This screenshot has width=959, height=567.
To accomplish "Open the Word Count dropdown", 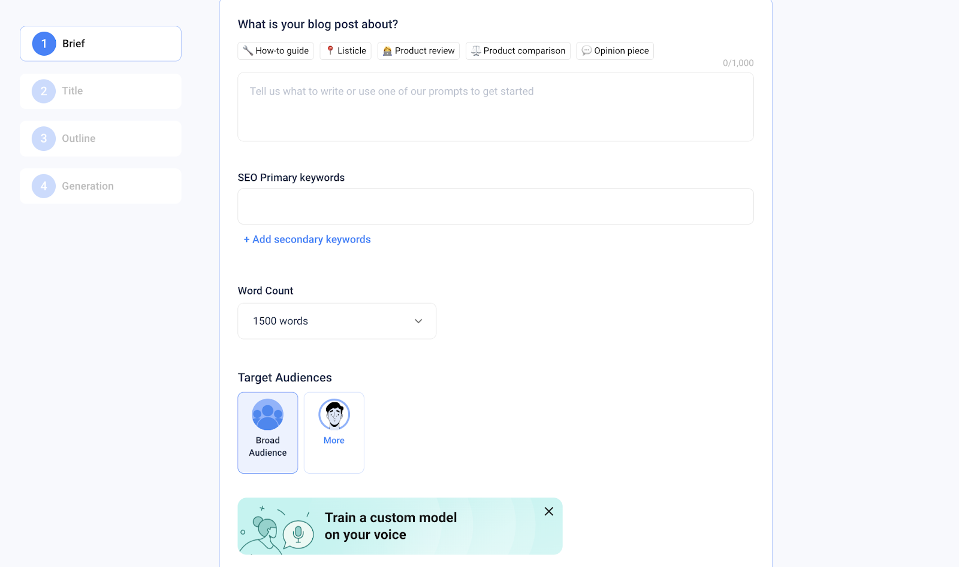I will point(336,321).
